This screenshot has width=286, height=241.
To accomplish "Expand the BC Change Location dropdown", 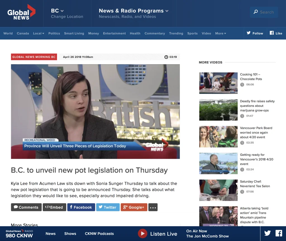I will tap(67, 13).
